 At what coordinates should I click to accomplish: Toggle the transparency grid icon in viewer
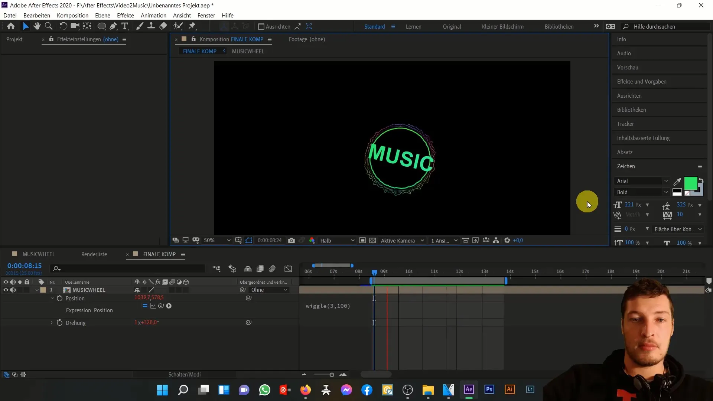(373, 241)
